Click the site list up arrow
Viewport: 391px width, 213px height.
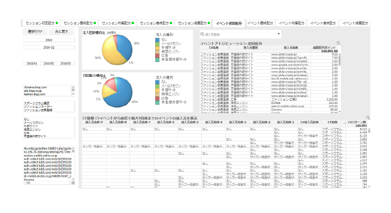coord(73,87)
